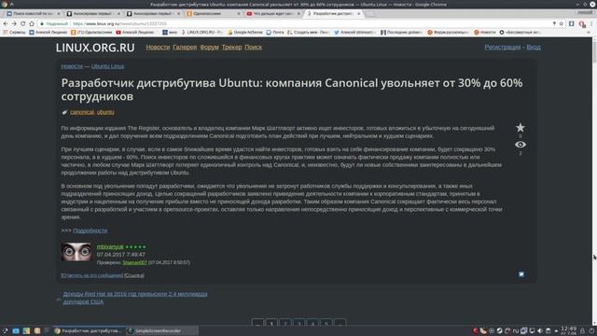Click the Регистрация link

tap(503, 47)
